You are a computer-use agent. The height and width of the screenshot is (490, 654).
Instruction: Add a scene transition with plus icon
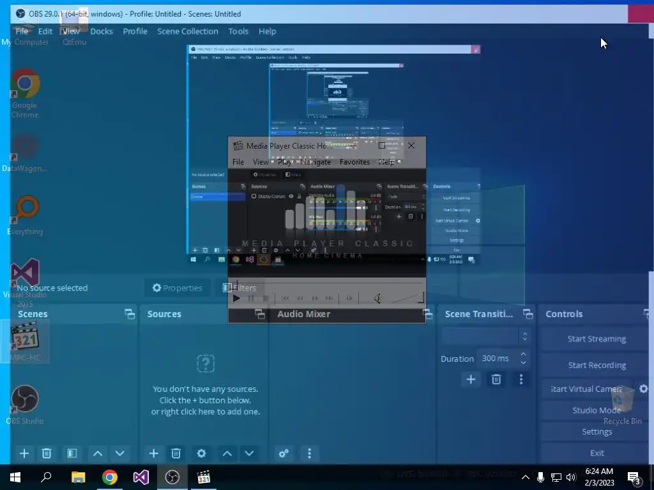click(471, 379)
